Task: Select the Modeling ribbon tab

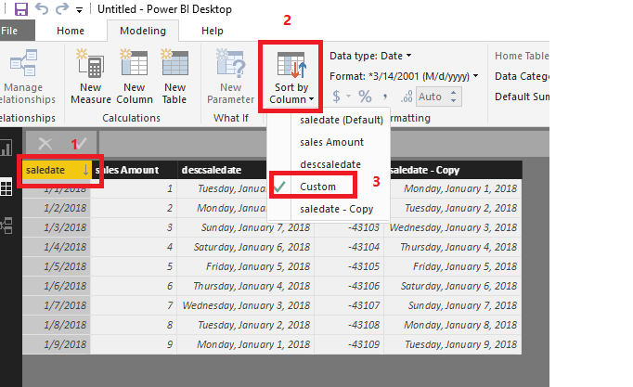Action: click(x=143, y=31)
